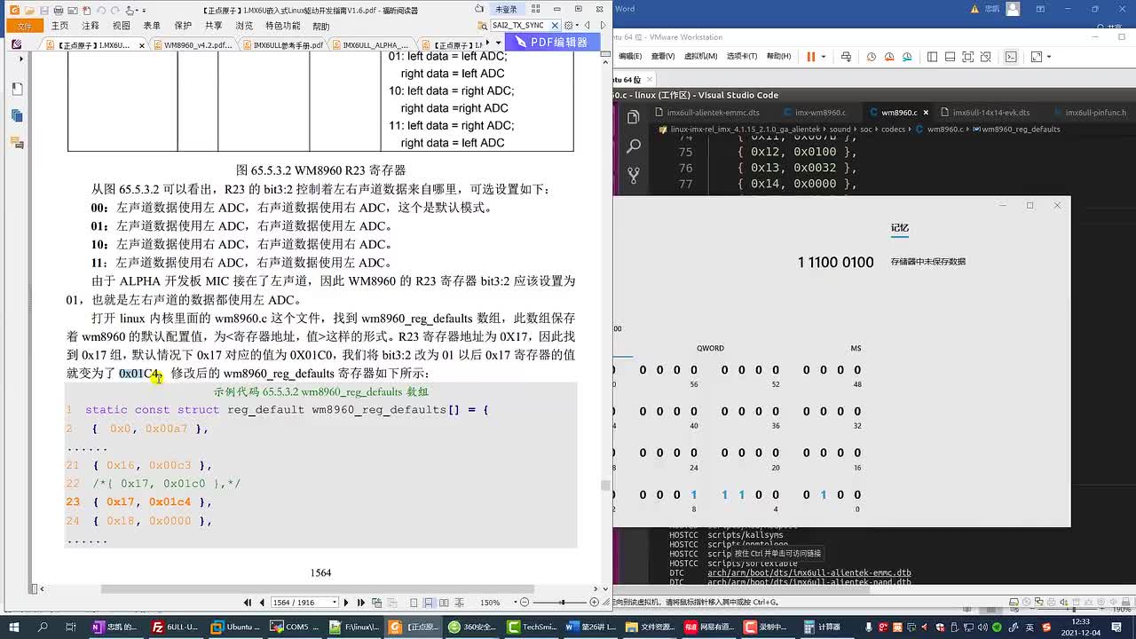
Task: Open the 虚拟机(M) menu in VMware
Action: pyautogui.click(x=701, y=56)
